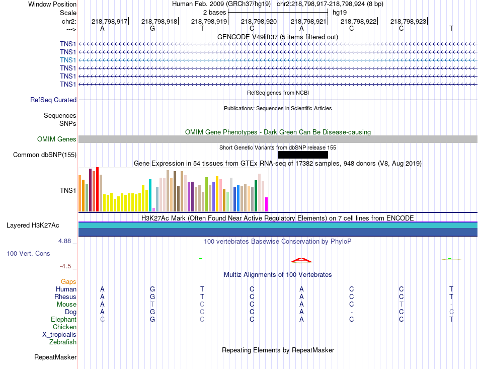Click the chr2: ruler label
The height and width of the screenshot is (369, 478).
pyautogui.click(x=69, y=21)
